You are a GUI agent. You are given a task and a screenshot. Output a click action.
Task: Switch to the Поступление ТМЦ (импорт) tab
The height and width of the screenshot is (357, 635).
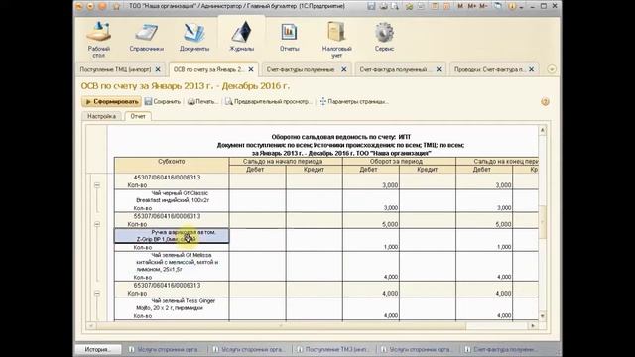tap(115, 69)
